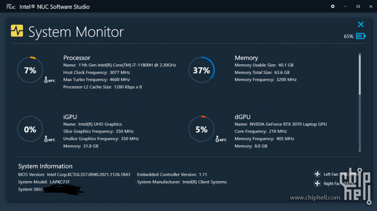The height and width of the screenshot is (211, 377).
Task: Click the System SKU label
Action: click(30, 190)
